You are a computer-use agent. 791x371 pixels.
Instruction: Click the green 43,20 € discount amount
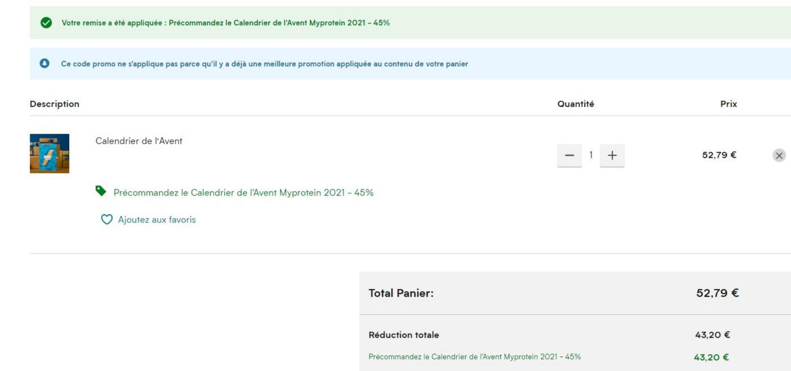(711, 357)
